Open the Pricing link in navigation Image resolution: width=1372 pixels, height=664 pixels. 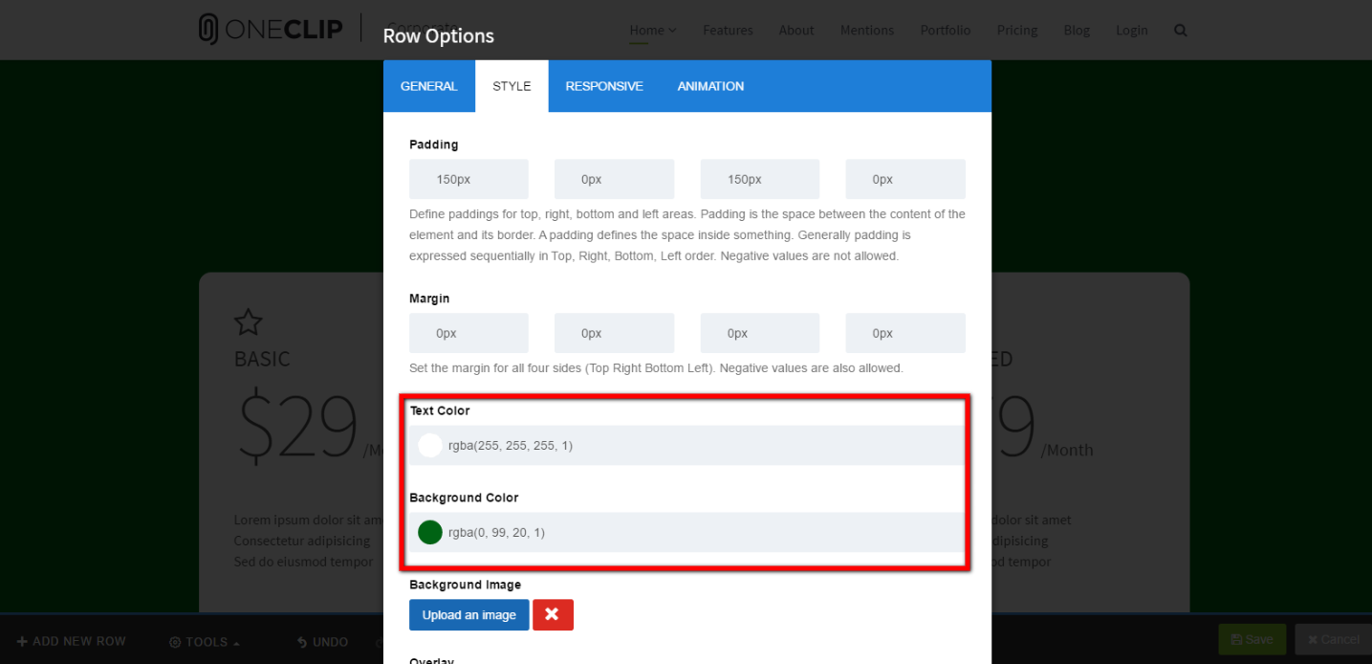(x=1016, y=31)
